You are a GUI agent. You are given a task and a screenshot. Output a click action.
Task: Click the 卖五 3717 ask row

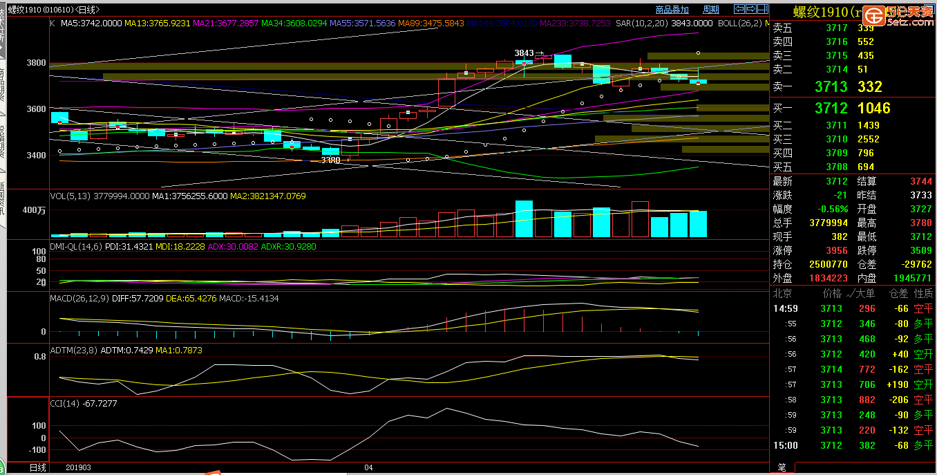click(852, 28)
